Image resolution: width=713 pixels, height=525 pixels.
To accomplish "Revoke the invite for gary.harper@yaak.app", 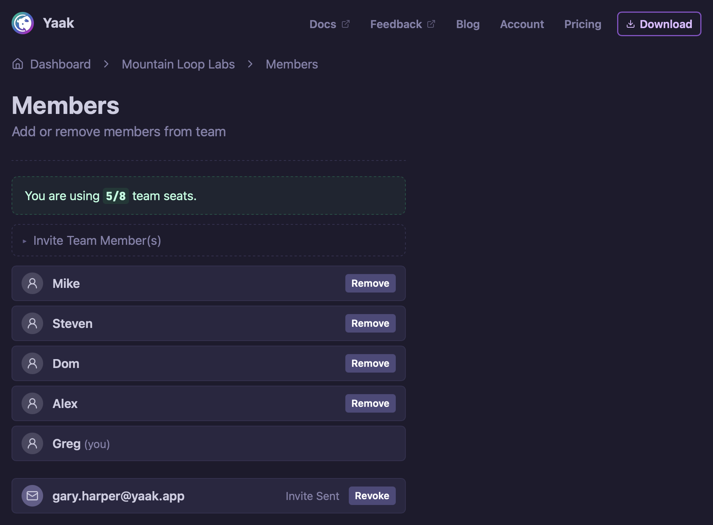I will pos(372,496).
